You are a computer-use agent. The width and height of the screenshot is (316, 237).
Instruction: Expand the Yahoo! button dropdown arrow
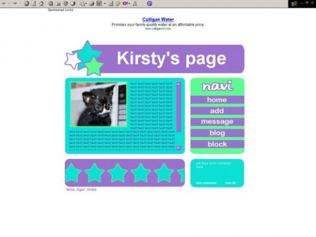click(x=129, y=4)
